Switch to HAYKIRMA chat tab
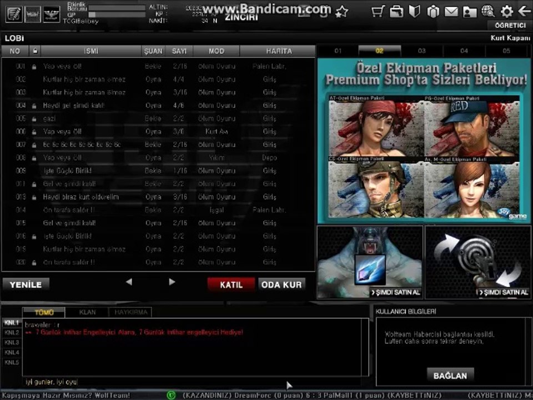 (x=131, y=312)
